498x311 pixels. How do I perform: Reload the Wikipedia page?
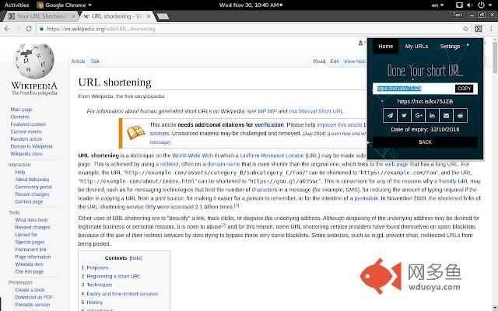tap(29, 29)
